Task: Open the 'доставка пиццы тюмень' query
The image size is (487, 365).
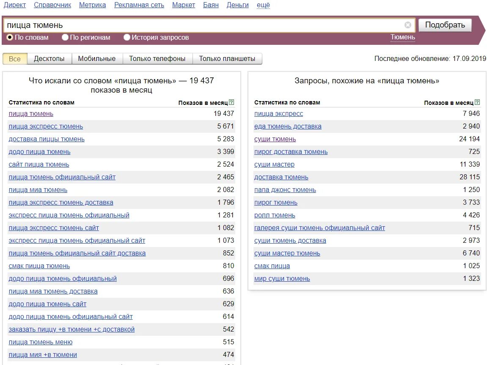Action: point(47,139)
